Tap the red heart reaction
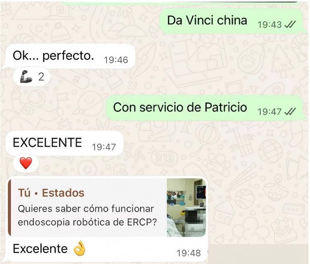The width and height of the screenshot is (310, 264). (26, 163)
